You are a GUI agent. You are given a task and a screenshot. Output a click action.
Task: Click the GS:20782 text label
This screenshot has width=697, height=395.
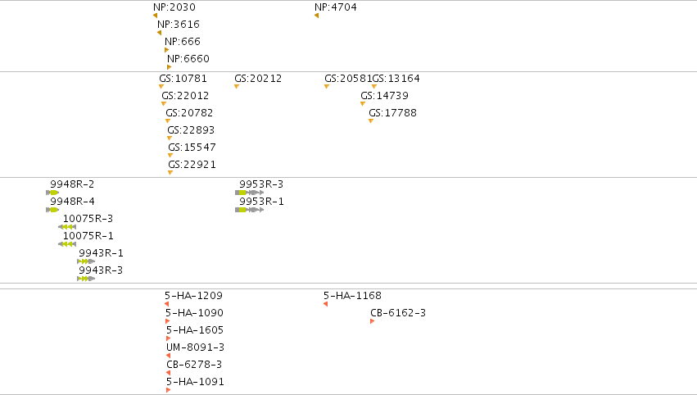point(189,113)
